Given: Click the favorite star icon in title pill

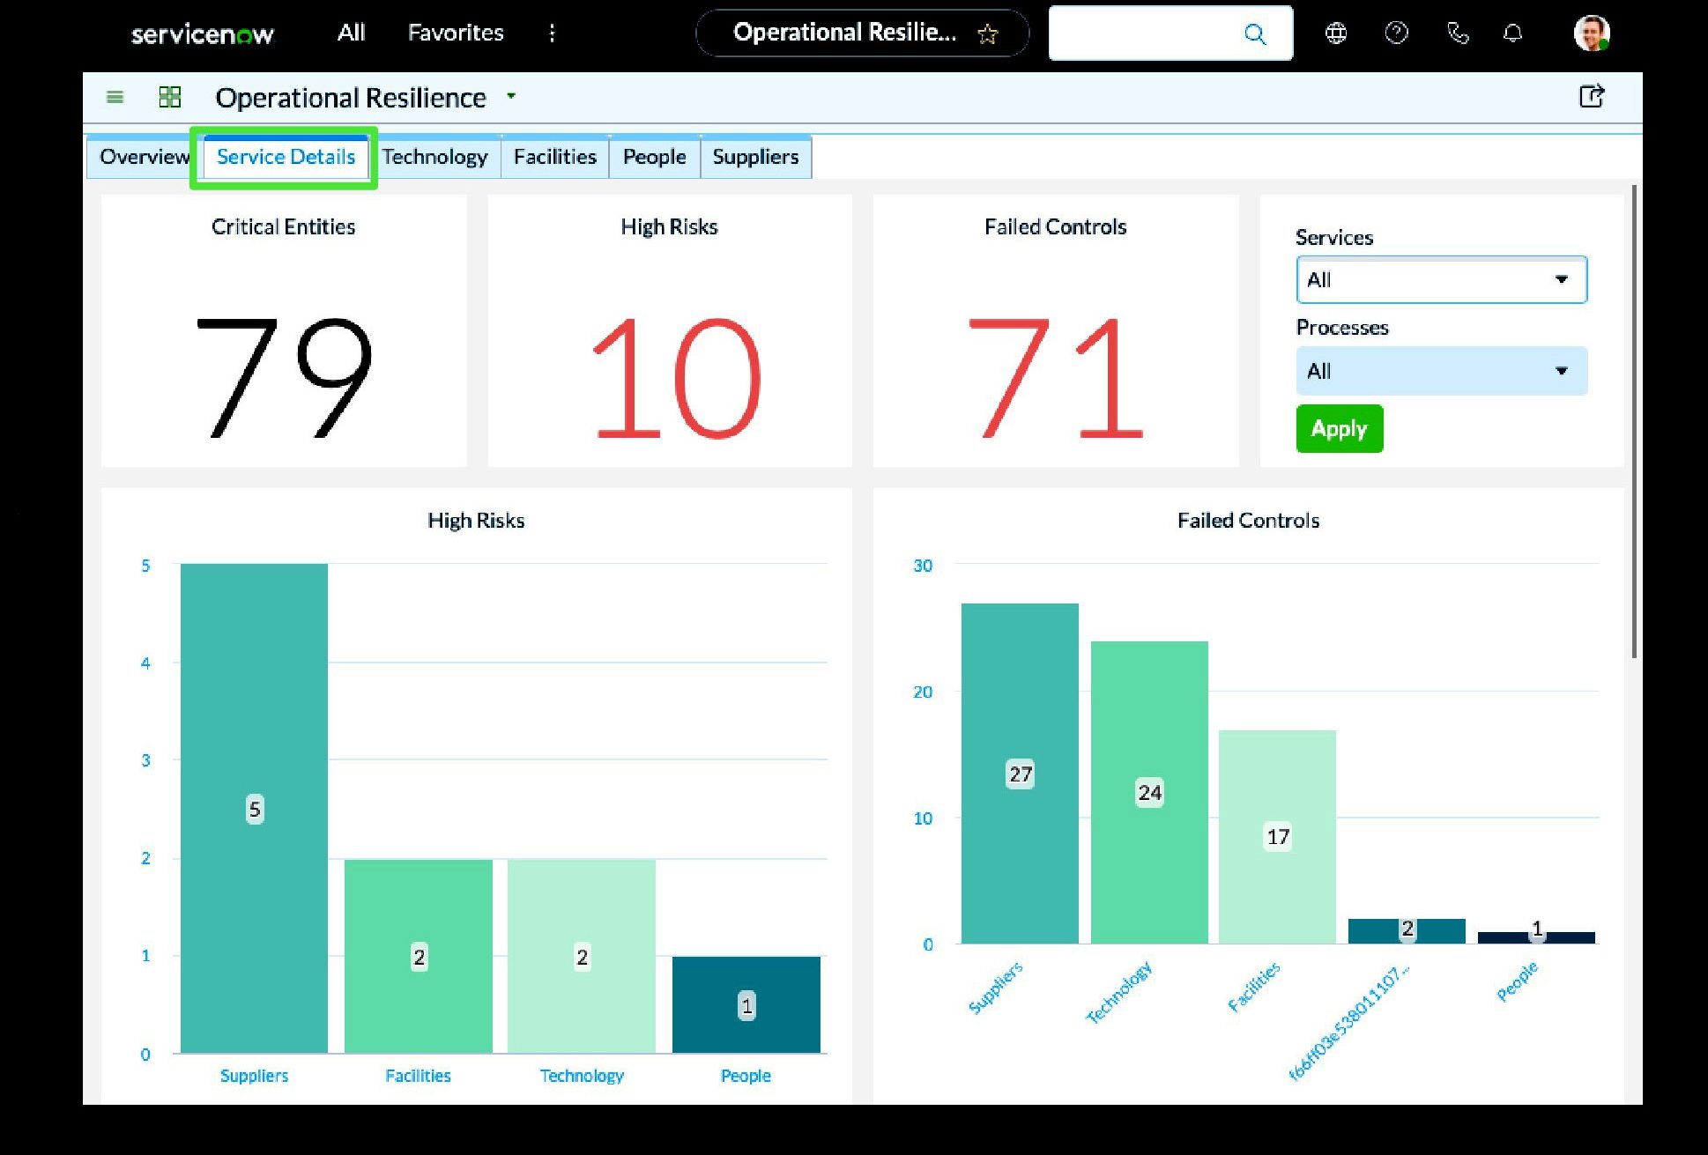Looking at the screenshot, I should pos(988,34).
